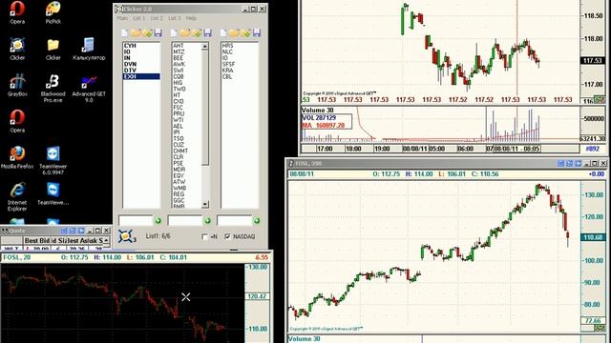
Task: Open the List 1 menu
Action: (139, 18)
